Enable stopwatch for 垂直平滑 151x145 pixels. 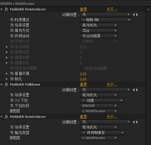12,73
